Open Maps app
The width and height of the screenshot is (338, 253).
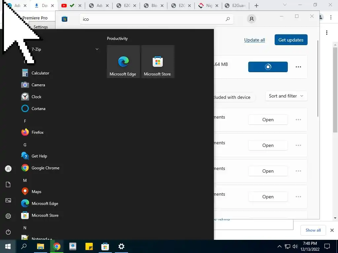point(36,191)
